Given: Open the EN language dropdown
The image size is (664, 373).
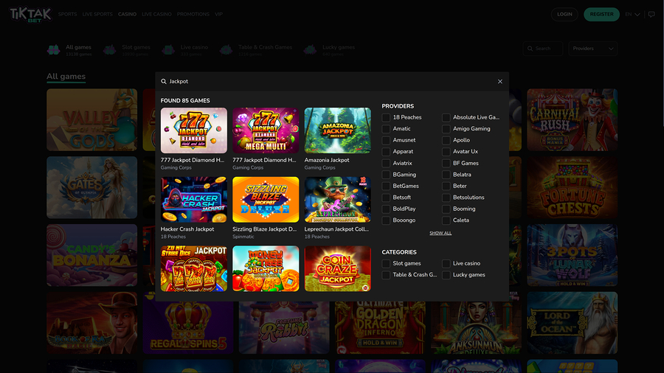Looking at the screenshot, I should [x=632, y=15].
